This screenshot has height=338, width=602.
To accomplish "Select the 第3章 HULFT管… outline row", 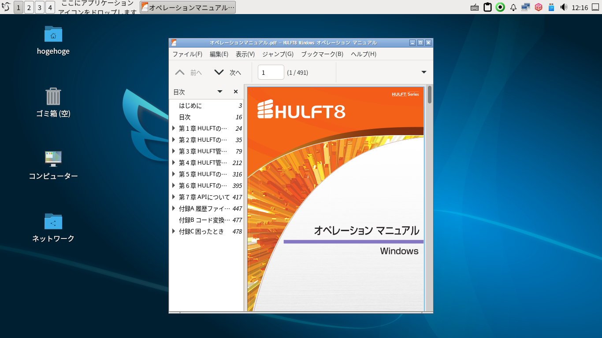I will [x=206, y=151].
